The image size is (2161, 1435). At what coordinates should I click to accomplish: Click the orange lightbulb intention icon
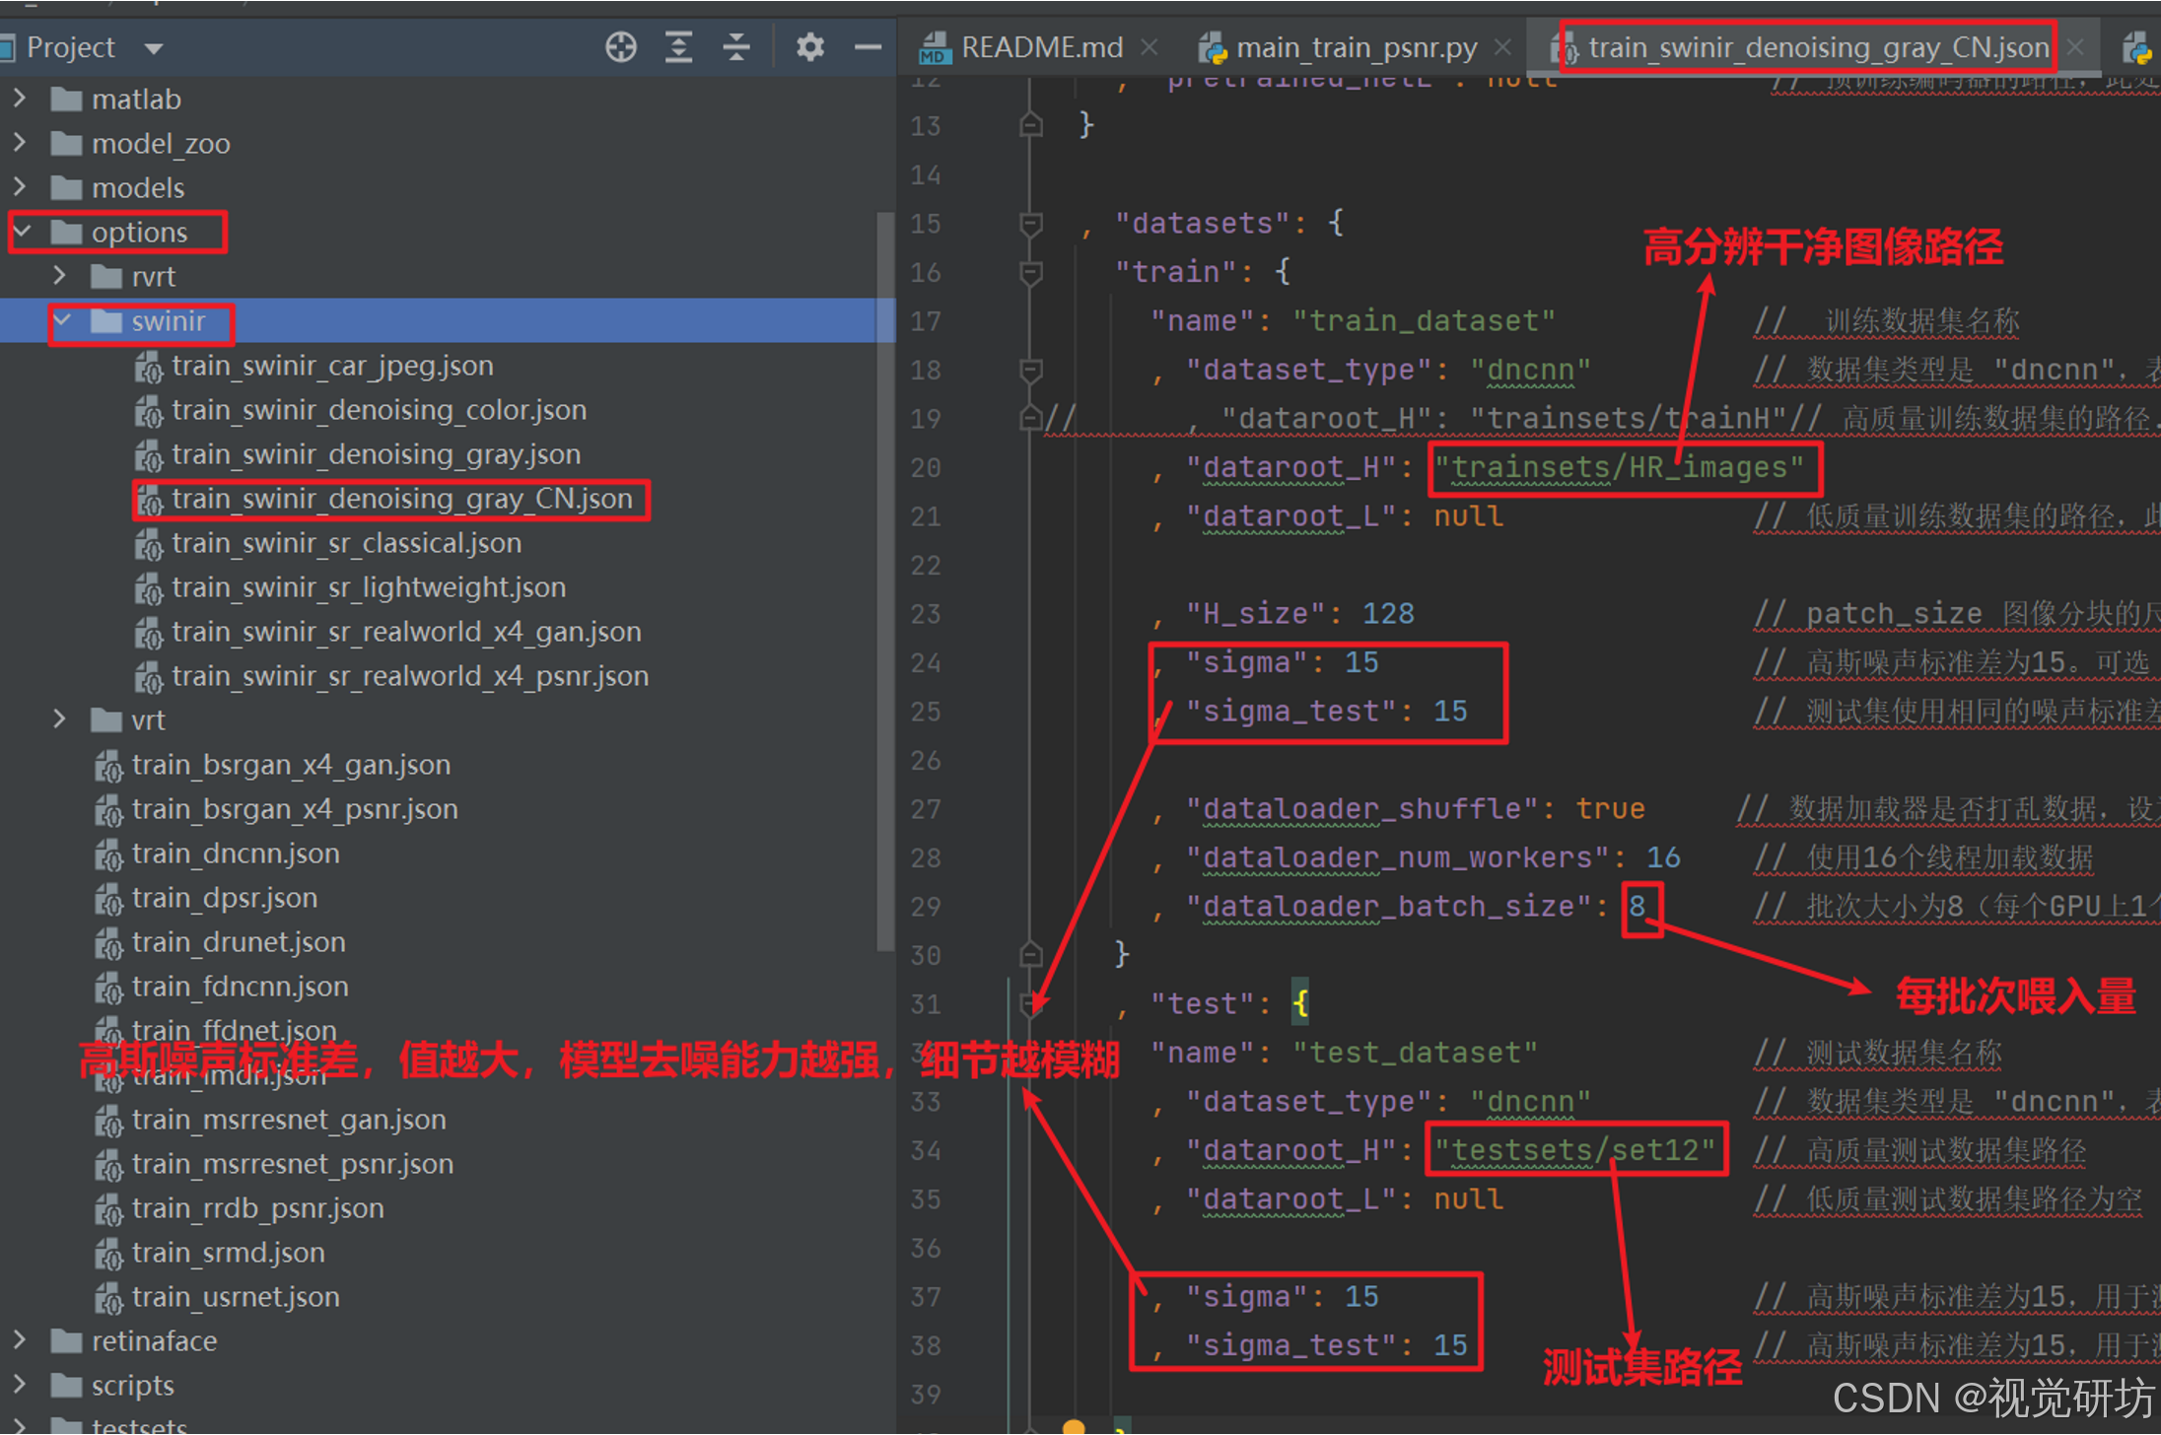1074,1426
